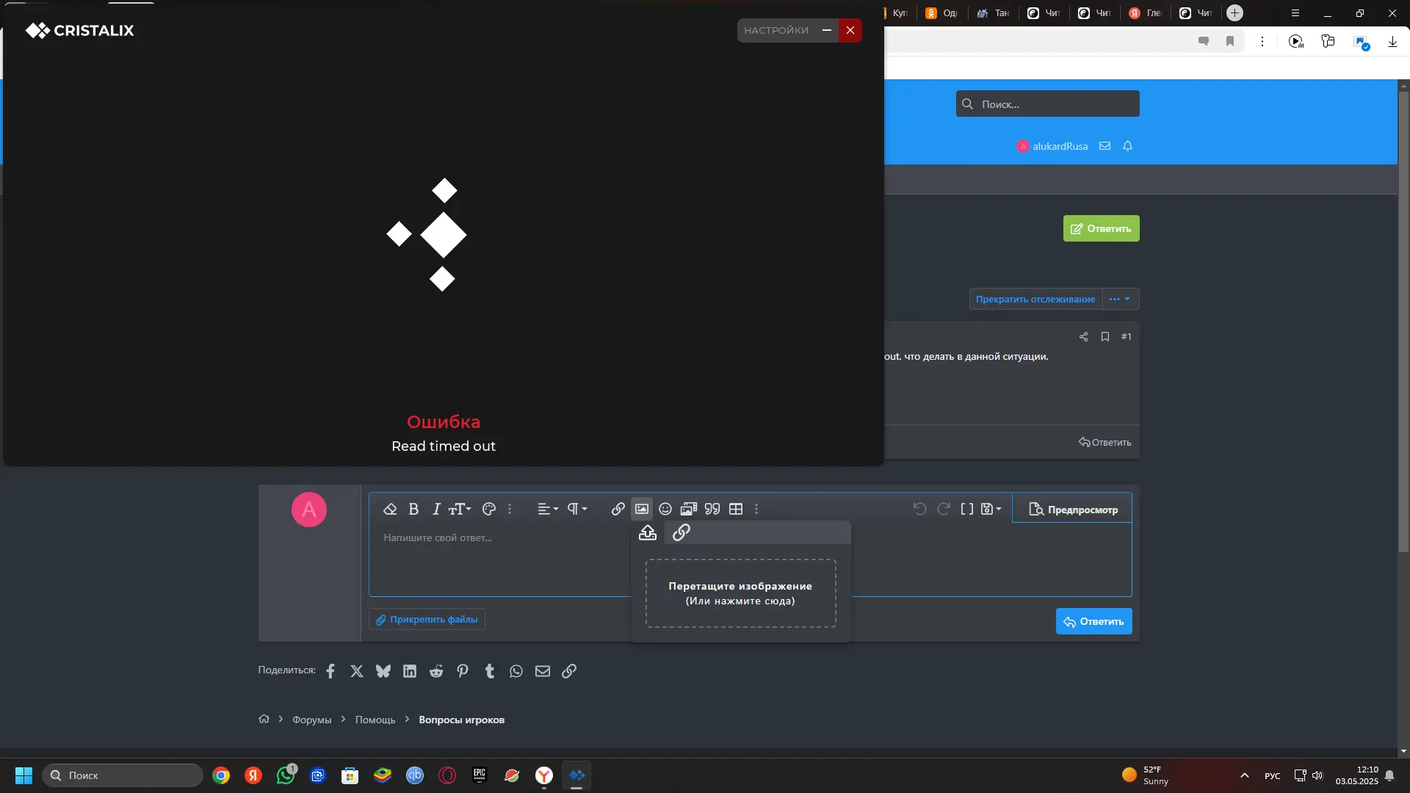1410x793 pixels.
Task: Click the green Ответить button
Action: pyautogui.click(x=1101, y=228)
